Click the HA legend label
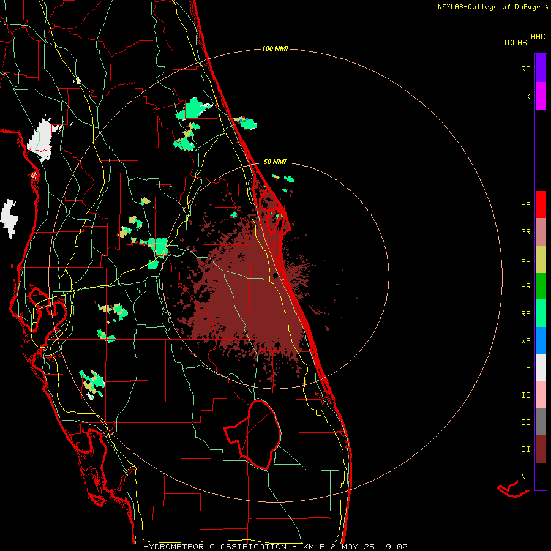Screen dimensions: 551x551 [x=525, y=204]
